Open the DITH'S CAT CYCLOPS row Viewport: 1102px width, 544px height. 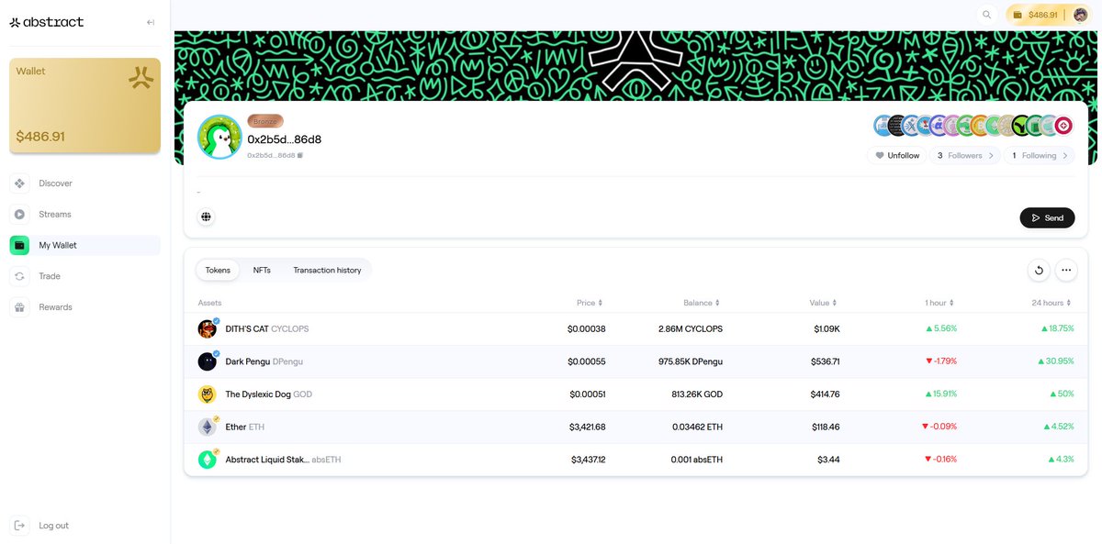tap(636, 328)
